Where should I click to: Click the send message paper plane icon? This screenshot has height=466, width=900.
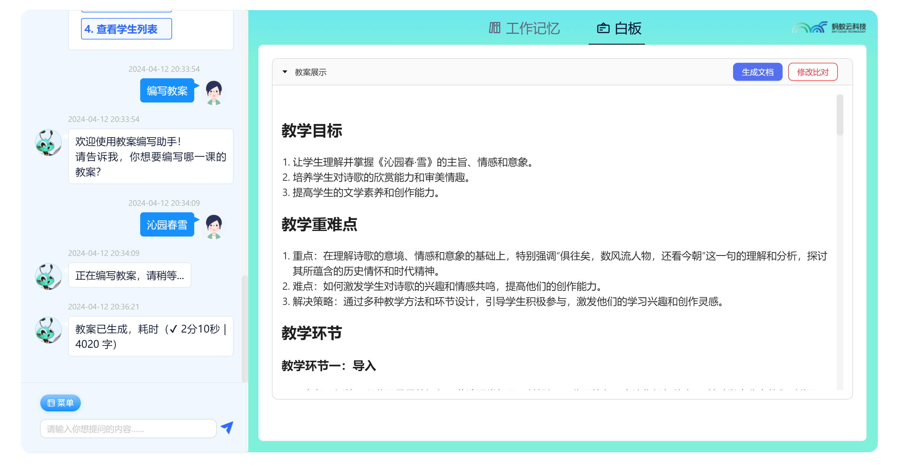pyautogui.click(x=227, y=427)
